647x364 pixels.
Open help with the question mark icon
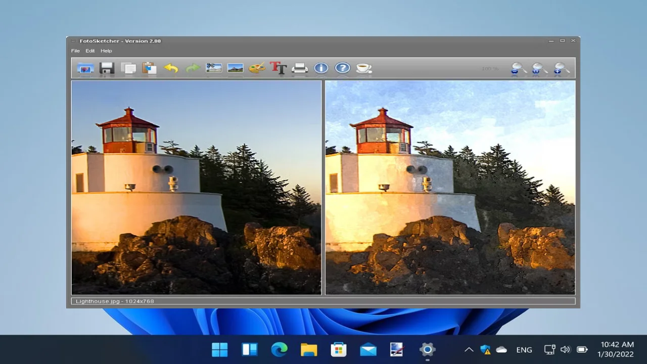(343, 68)
